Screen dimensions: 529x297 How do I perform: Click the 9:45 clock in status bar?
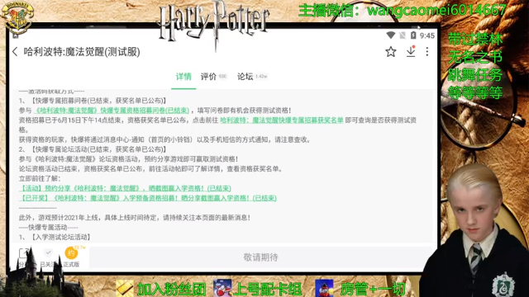[x=427, y=35]
